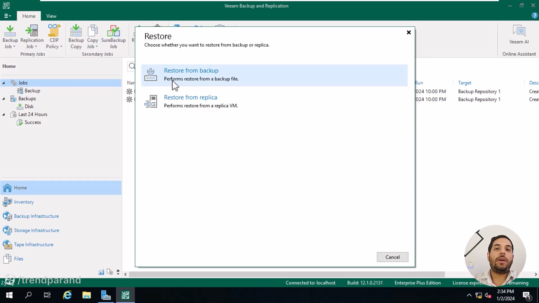Screen dimensions: 539x303
Task: Collapse the Last 24 Hours tree node
Action: [4, 114]
